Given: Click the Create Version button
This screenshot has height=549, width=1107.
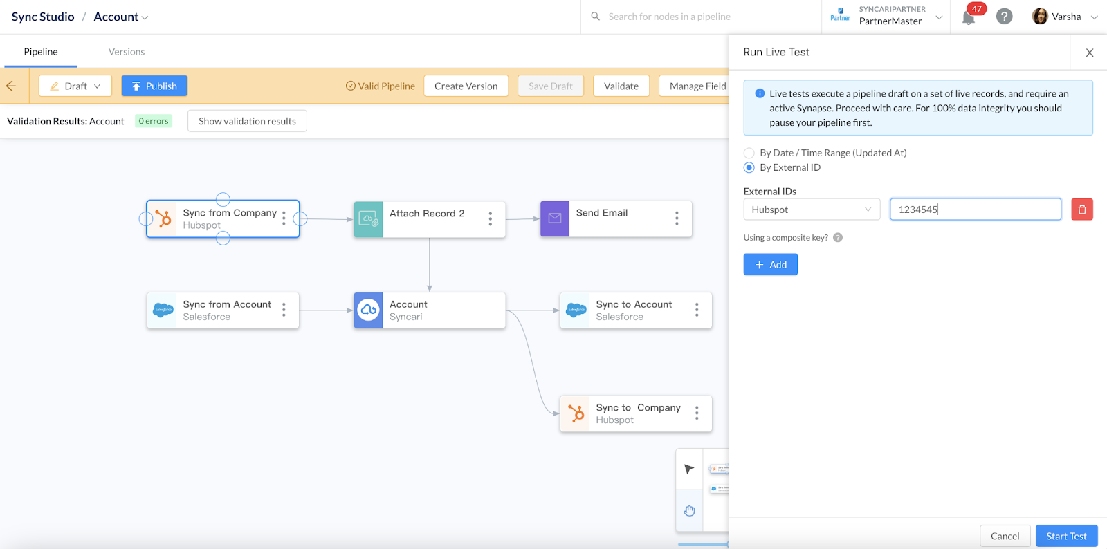Looking at the screenshot, I should coord(466,86).
